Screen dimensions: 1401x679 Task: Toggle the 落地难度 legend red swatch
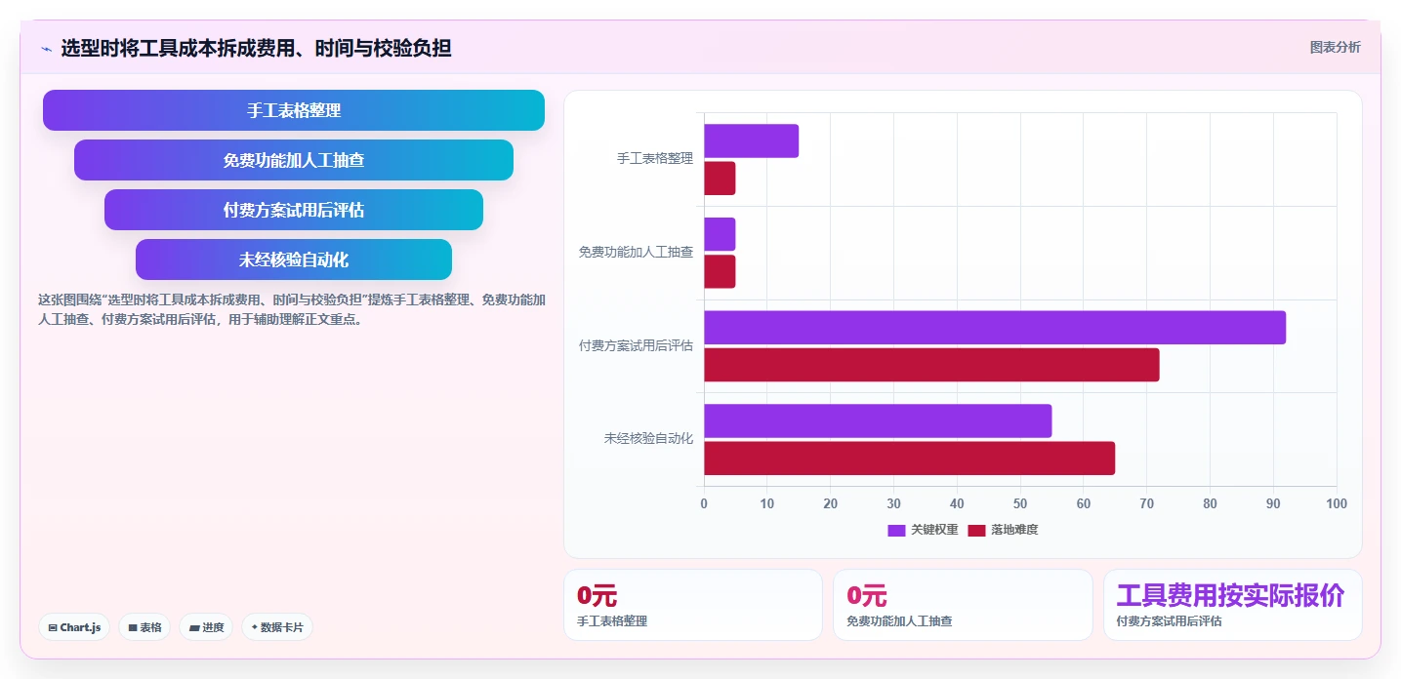pos(976,530)
